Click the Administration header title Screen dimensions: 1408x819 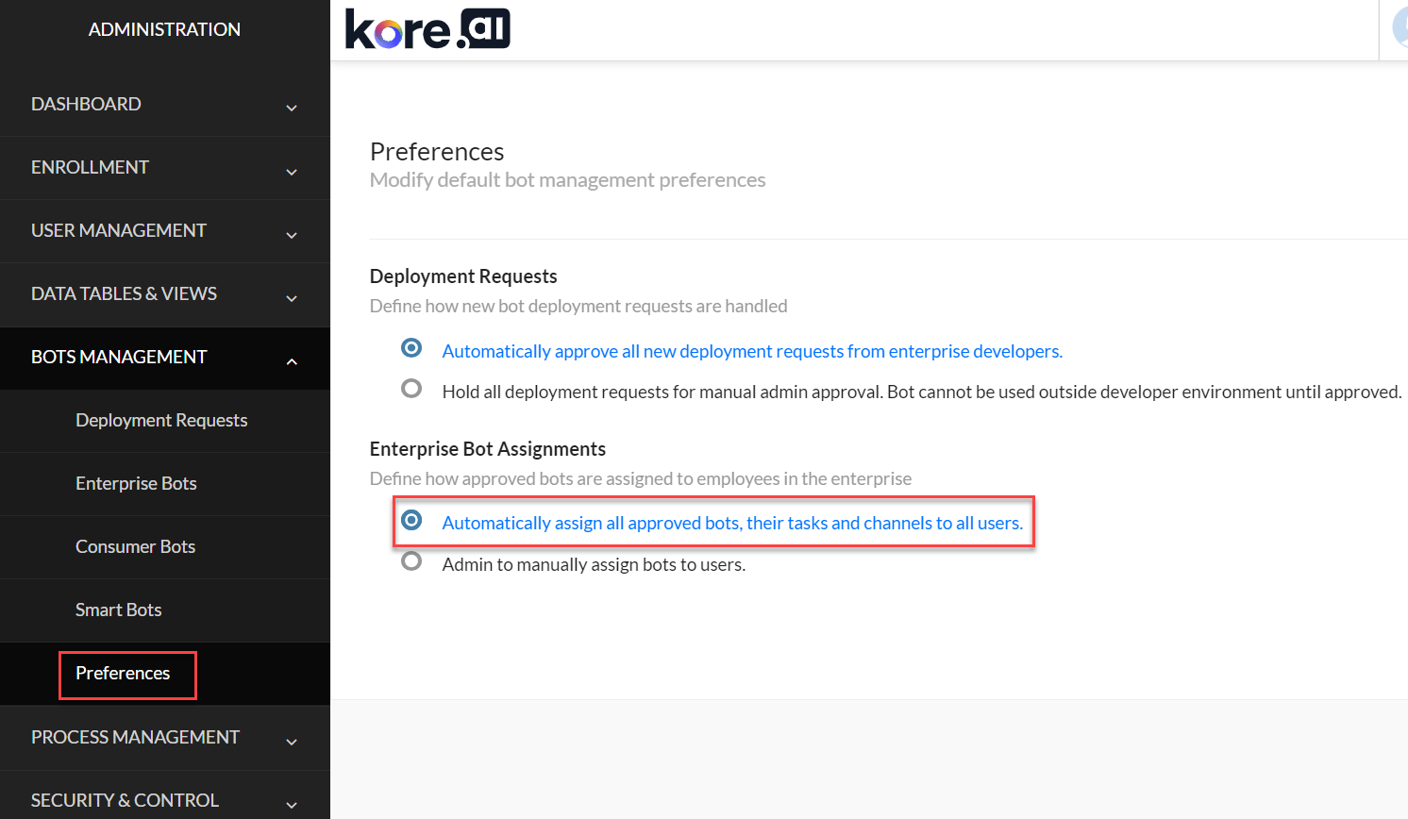tap(164, 29)
